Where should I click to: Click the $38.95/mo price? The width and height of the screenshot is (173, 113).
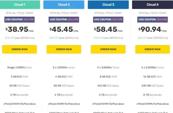point(19,29)
